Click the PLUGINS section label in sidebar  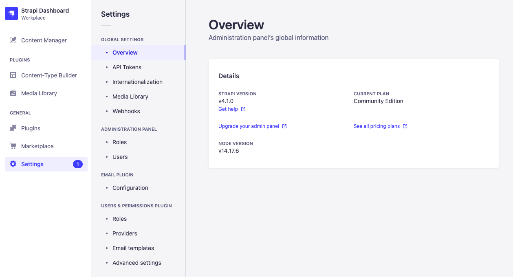pos(20,60)
